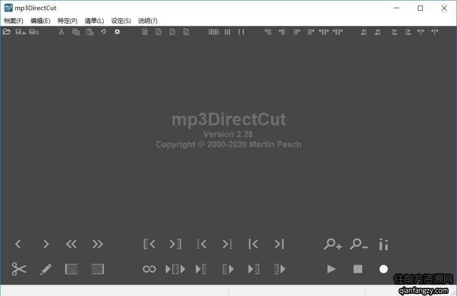Click the document icon numbered 1
The width and height of the screenshot is (457, 296).
(158, 32)
